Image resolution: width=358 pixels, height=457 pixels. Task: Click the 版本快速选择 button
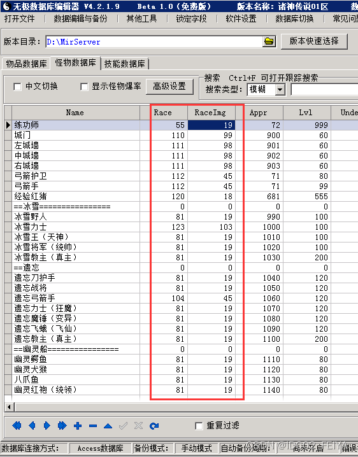click(314, 41)
